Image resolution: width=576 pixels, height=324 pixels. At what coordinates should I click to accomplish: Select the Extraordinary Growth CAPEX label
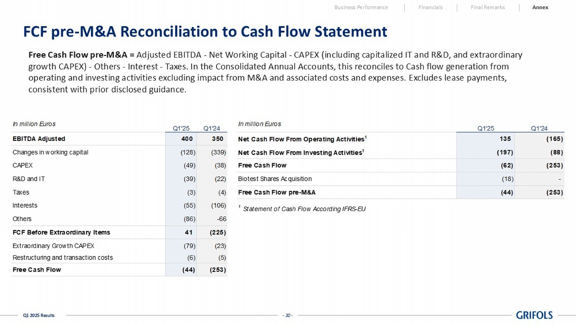click(x=53, y=246)
